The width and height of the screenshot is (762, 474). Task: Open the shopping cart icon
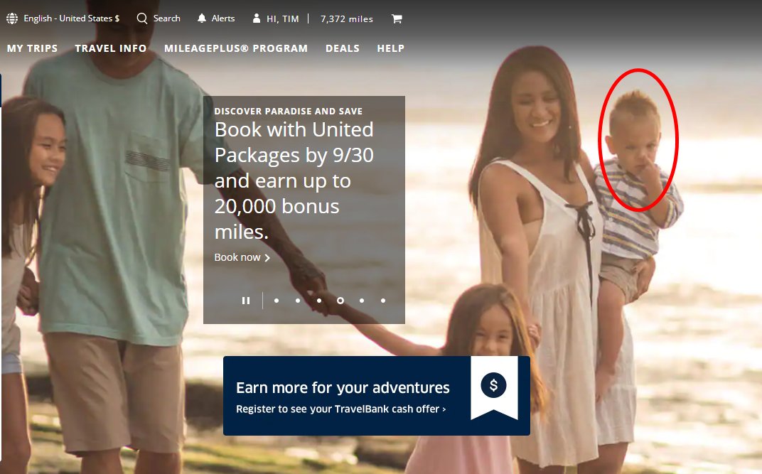(397, 18)
